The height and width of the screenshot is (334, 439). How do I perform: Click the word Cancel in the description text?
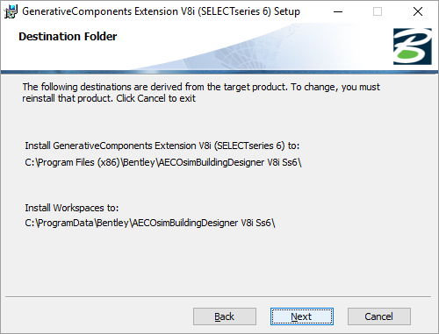(151, 98)
